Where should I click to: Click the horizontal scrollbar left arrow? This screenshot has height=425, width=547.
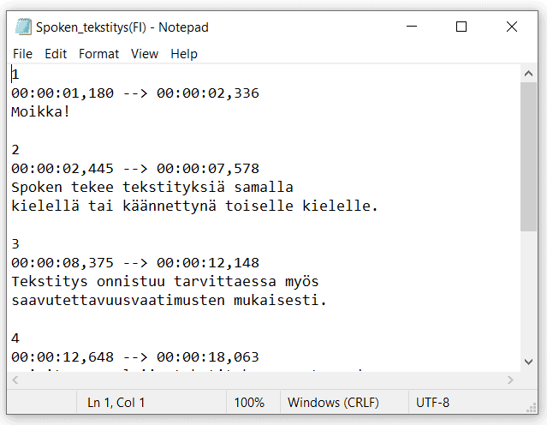tap(15, 380)
